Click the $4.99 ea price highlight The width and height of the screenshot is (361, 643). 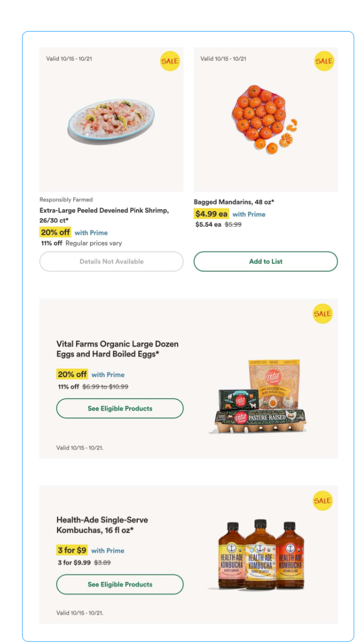tap(212, 214)
